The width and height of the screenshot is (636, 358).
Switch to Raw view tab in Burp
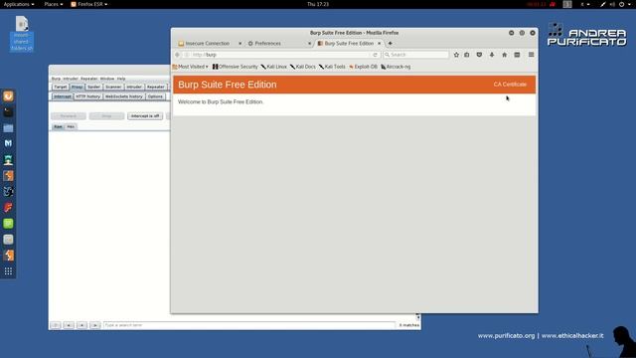58,126
